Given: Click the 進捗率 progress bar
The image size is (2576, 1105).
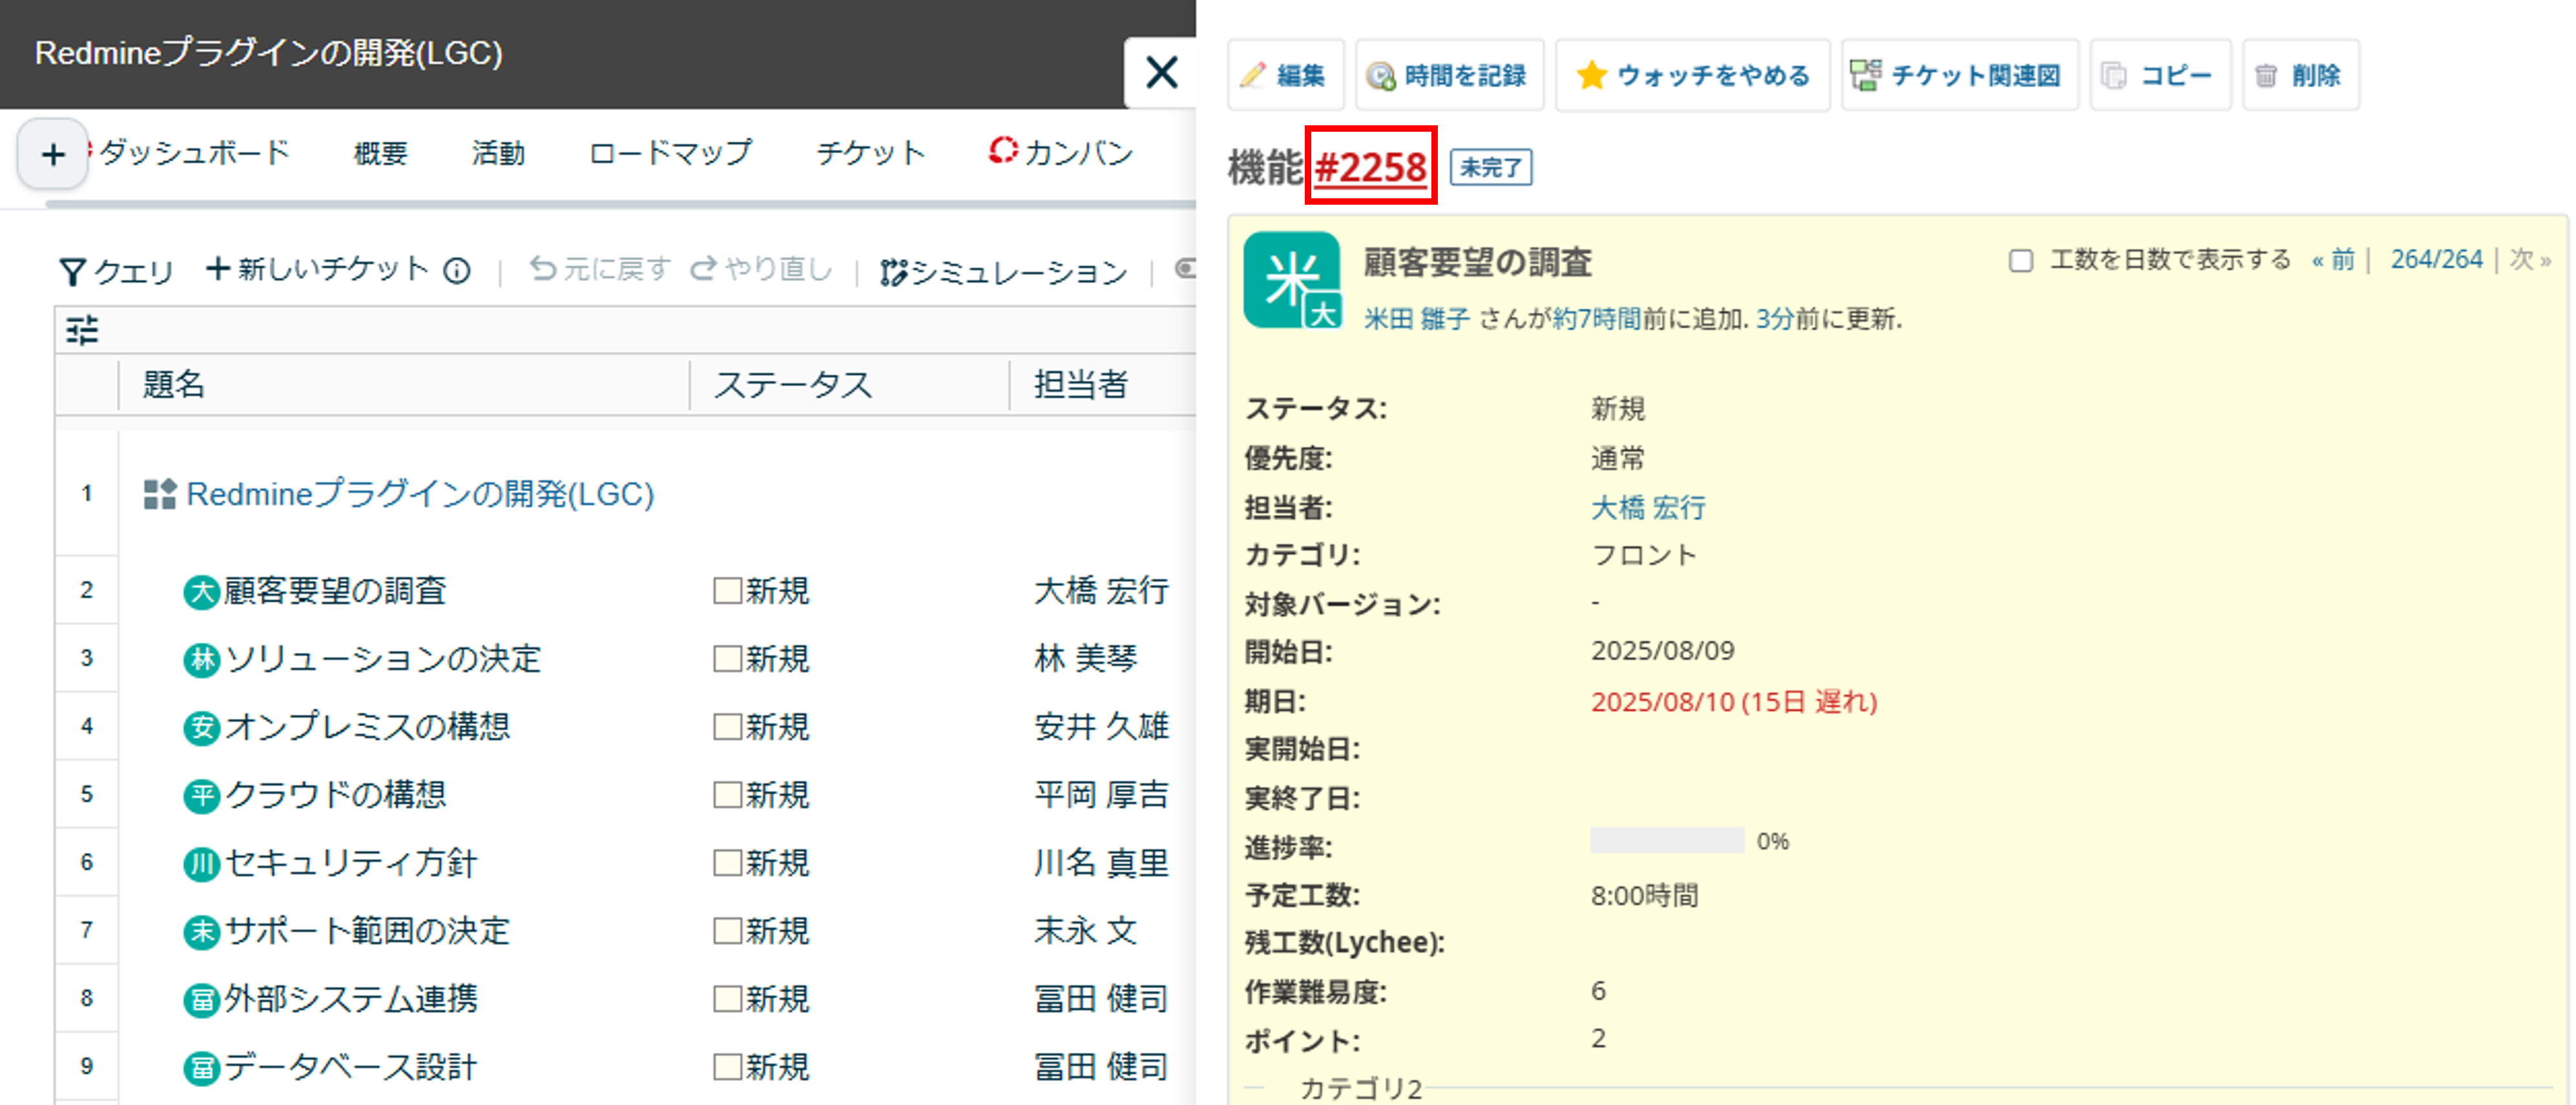Looking at the screenshot, I should coord(1667,841).
